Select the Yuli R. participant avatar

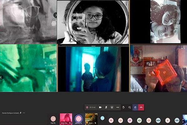pos(53,119)
